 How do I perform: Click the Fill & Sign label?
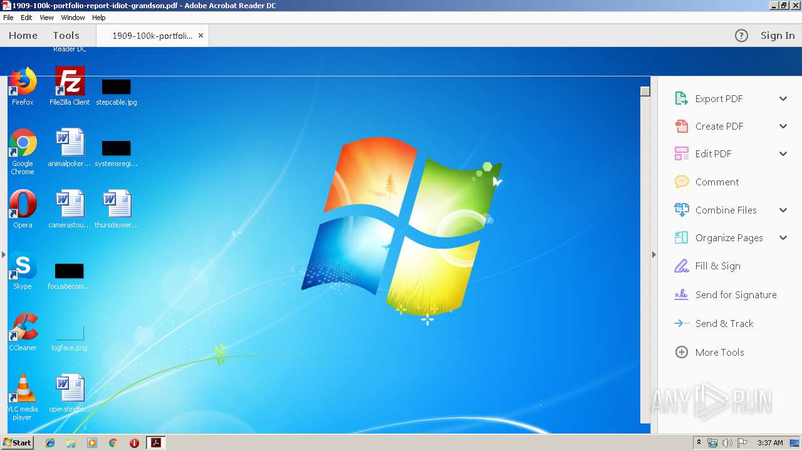(x=718, y=266)
